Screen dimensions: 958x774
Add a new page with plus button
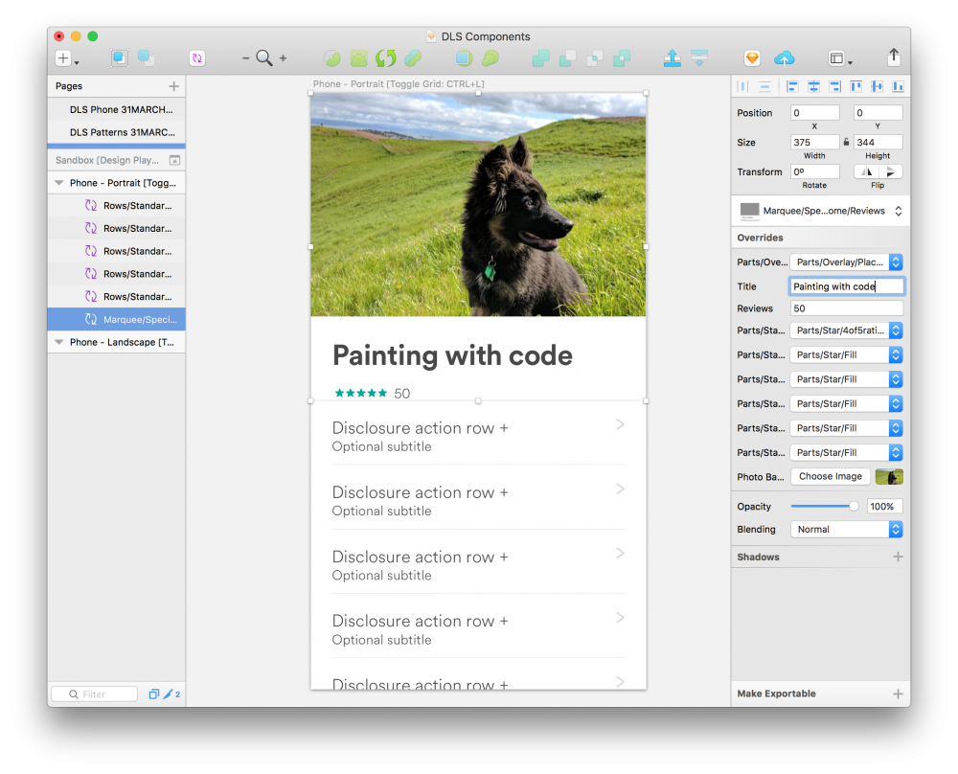[x=174, y=86]
